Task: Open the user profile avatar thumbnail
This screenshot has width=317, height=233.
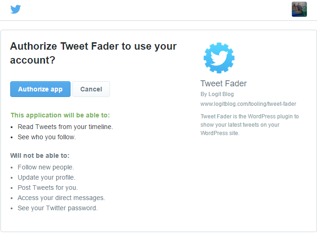Action: pos(299,9)
